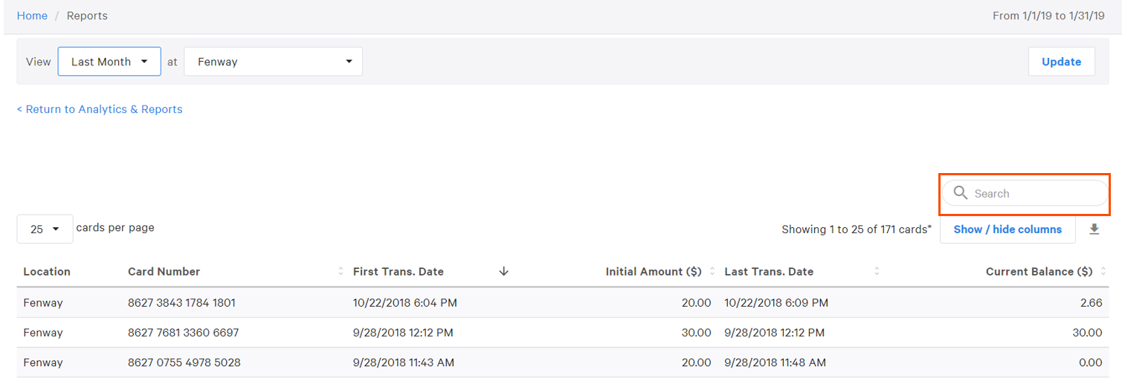
Task: Click the Card Number column sort arrows
Action: [341, 272]
